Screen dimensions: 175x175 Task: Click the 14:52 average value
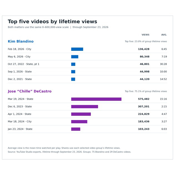pyautogui.click(x=163, y=79)
